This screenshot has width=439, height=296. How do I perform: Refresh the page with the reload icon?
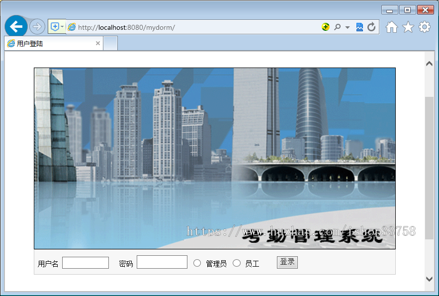click(372, 26)
